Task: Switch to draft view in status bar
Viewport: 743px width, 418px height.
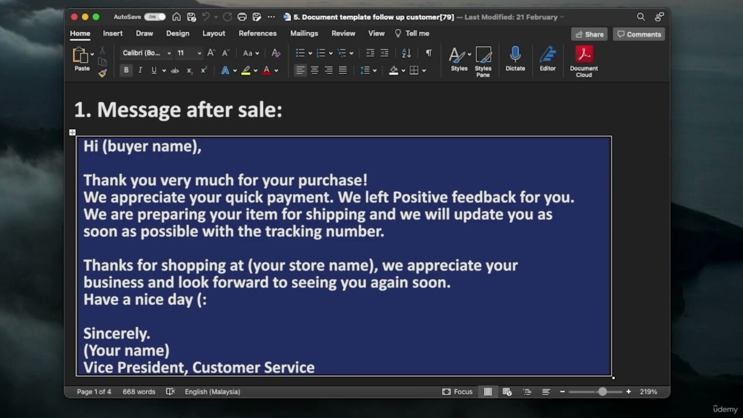Action: [x=546, y=392]
